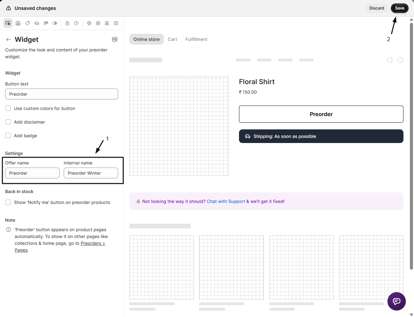Open the toggle switch icon in the toolbar
The image size is (414, 317).
click(x=55, y=23)
